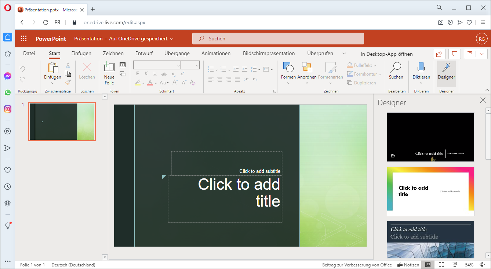Screen dimensions: 491x269
Task: Click the share icon button
Action: (x=439, y=54)
